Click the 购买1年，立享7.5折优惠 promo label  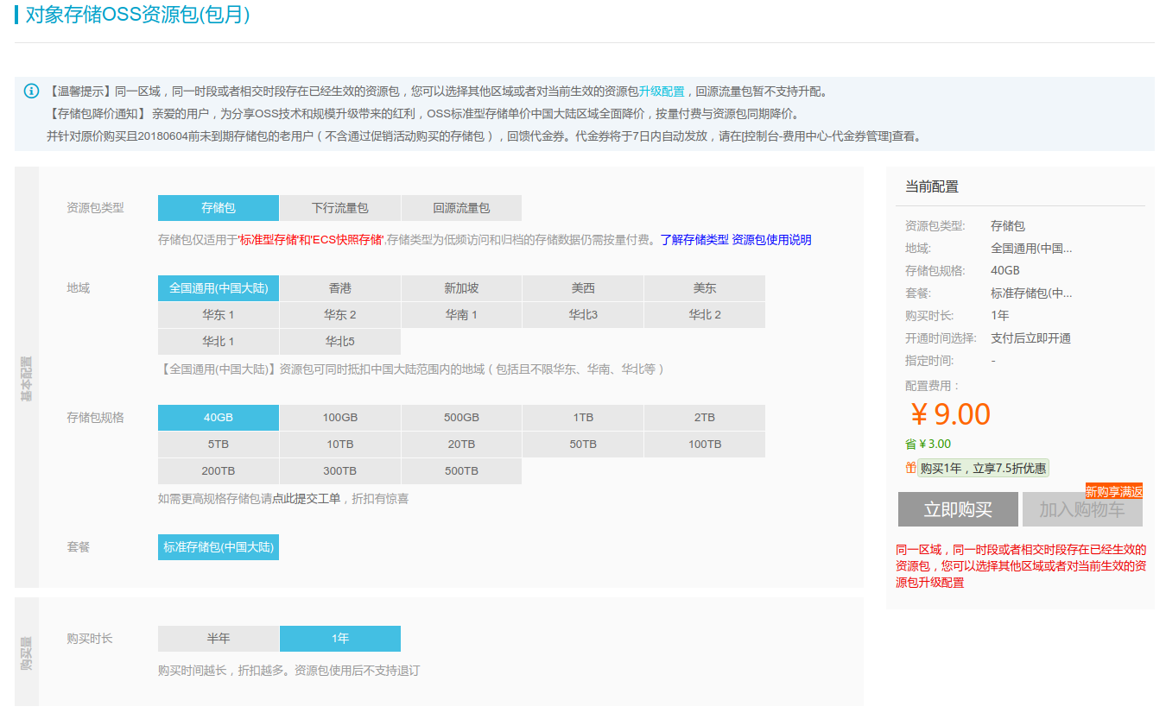[983, 469]
